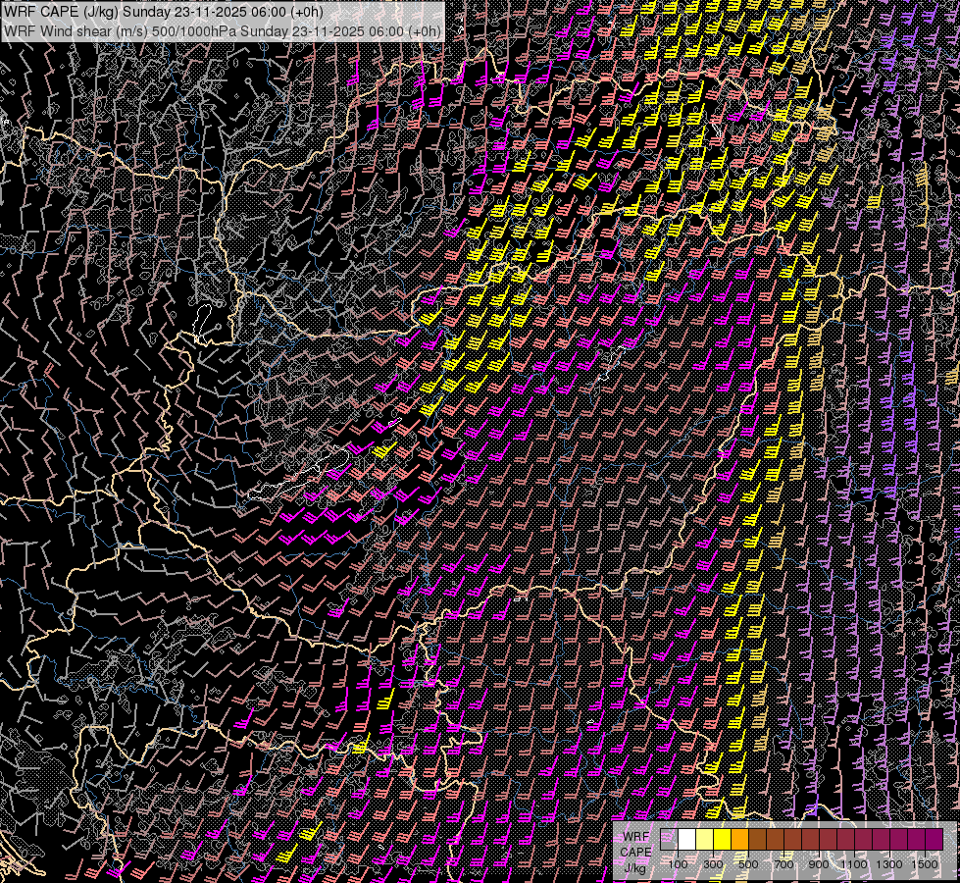960x883 pixels.
Task: Click the CAPE text in the legend box
Action: click(635, 852)
